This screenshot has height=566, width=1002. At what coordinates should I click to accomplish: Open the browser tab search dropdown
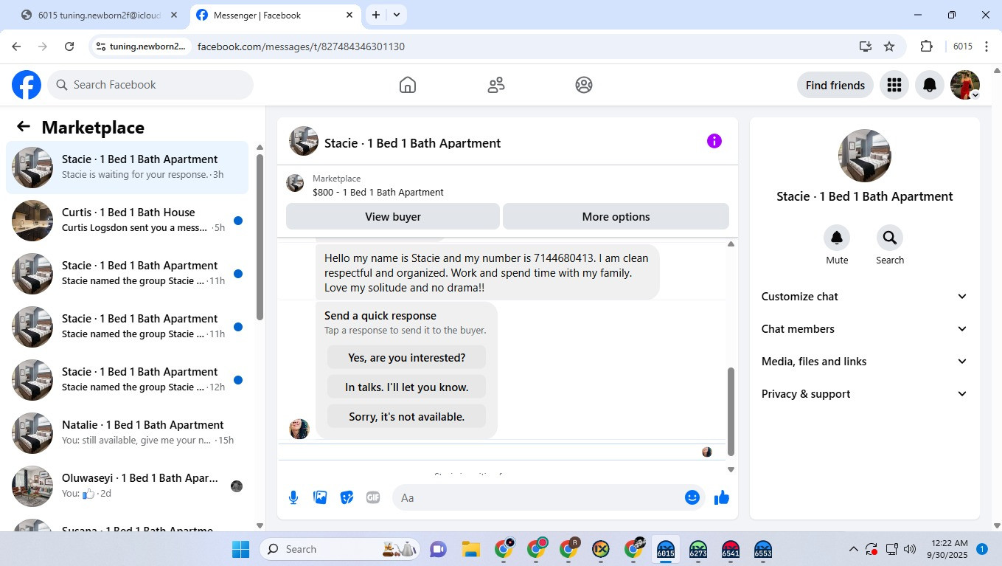(x=397, y=15)
